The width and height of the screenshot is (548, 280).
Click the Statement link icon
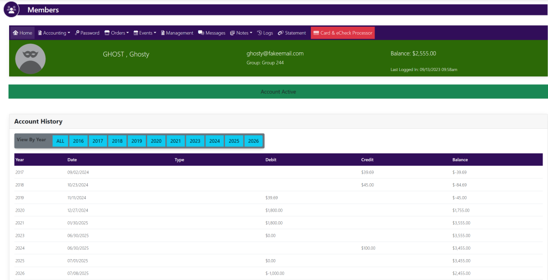click(280, 33)
